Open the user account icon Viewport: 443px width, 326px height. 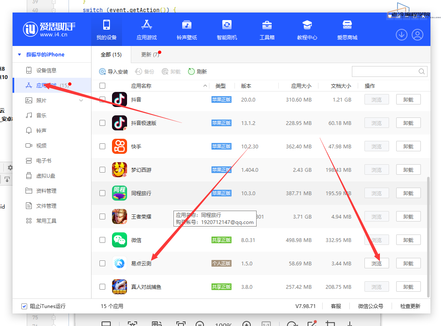click(417, 35)
